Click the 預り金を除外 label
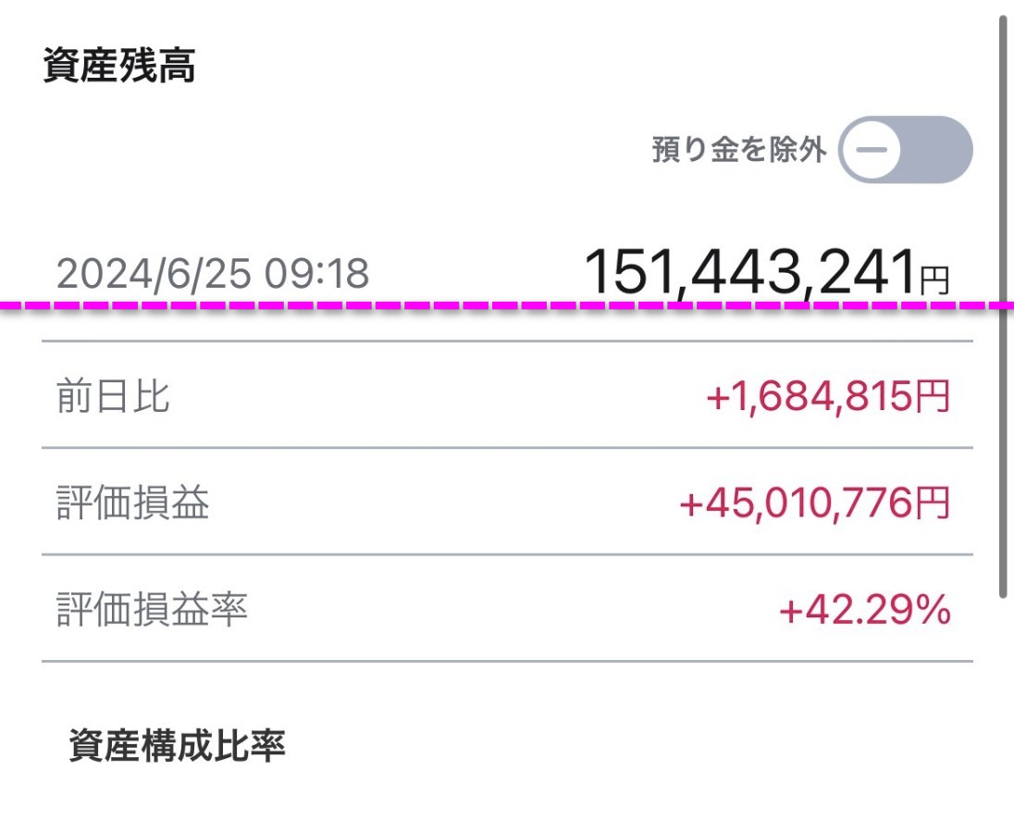The image size is (1014, 821). [739, 149]
